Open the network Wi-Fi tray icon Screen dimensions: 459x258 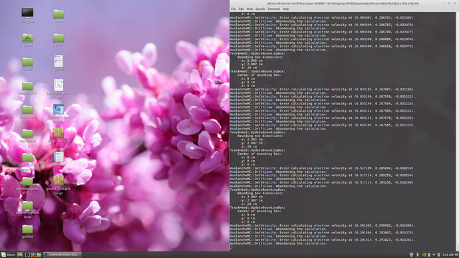[x=434, y=255]
